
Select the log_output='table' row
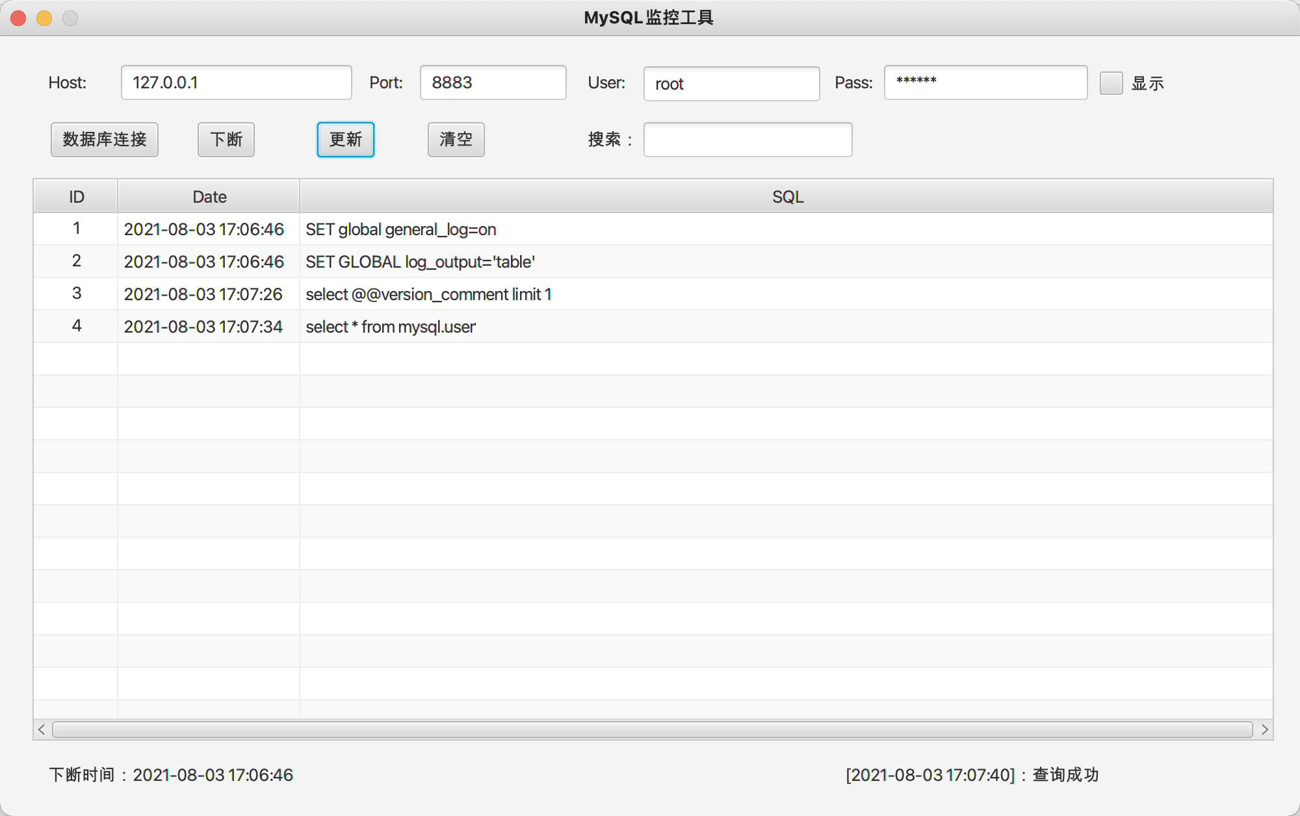click(x=420, y=262)
